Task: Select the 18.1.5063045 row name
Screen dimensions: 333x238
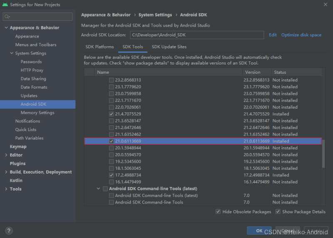Action: tap(128, 169)
